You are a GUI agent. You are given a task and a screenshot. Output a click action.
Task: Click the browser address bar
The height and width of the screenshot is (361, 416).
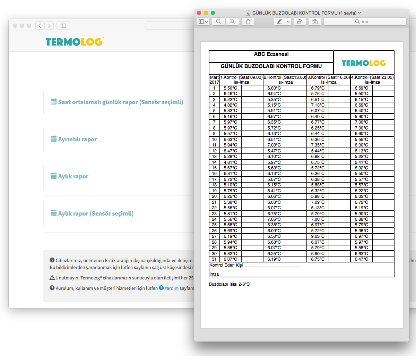pos(170,25)
